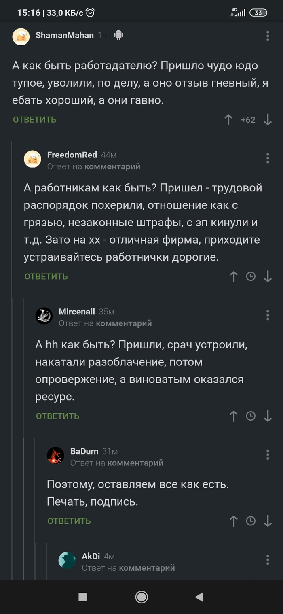Open options menu for Mircenall's comment
The width and height of the screenshot is (283, 614).
tap(268, 315)
